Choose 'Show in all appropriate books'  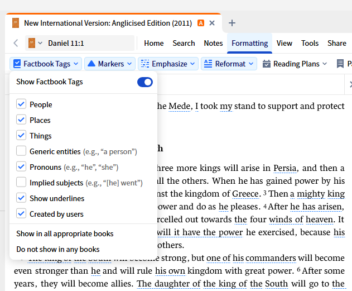tap(65, 233)
